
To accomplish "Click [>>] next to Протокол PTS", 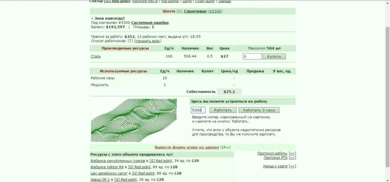I will (x=292, y=158).
